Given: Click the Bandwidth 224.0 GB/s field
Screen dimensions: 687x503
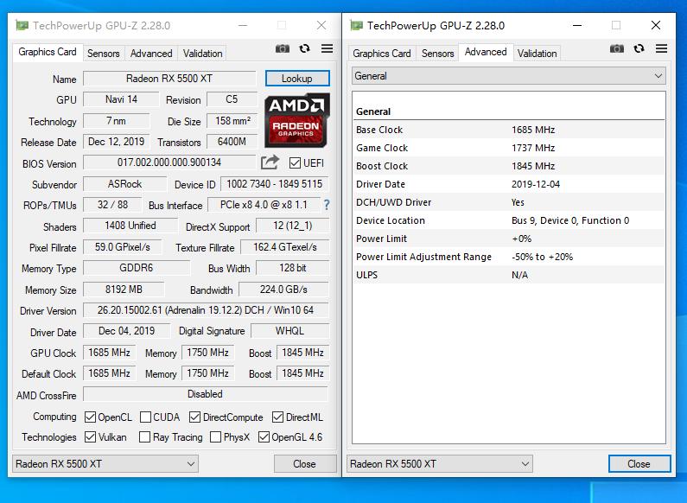Looking at the screenshot, I should 283,290.
